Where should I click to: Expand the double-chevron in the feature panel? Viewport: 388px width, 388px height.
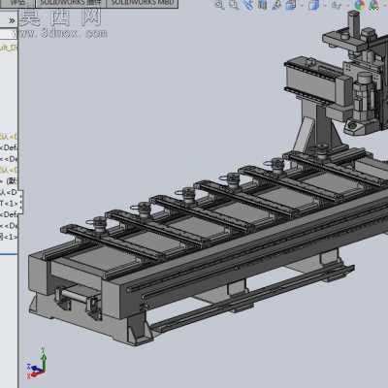coord(12,21)
